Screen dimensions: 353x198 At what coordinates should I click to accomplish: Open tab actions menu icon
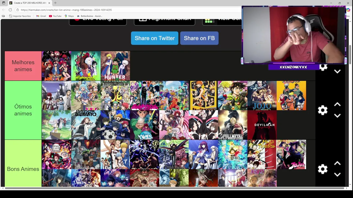4,3
